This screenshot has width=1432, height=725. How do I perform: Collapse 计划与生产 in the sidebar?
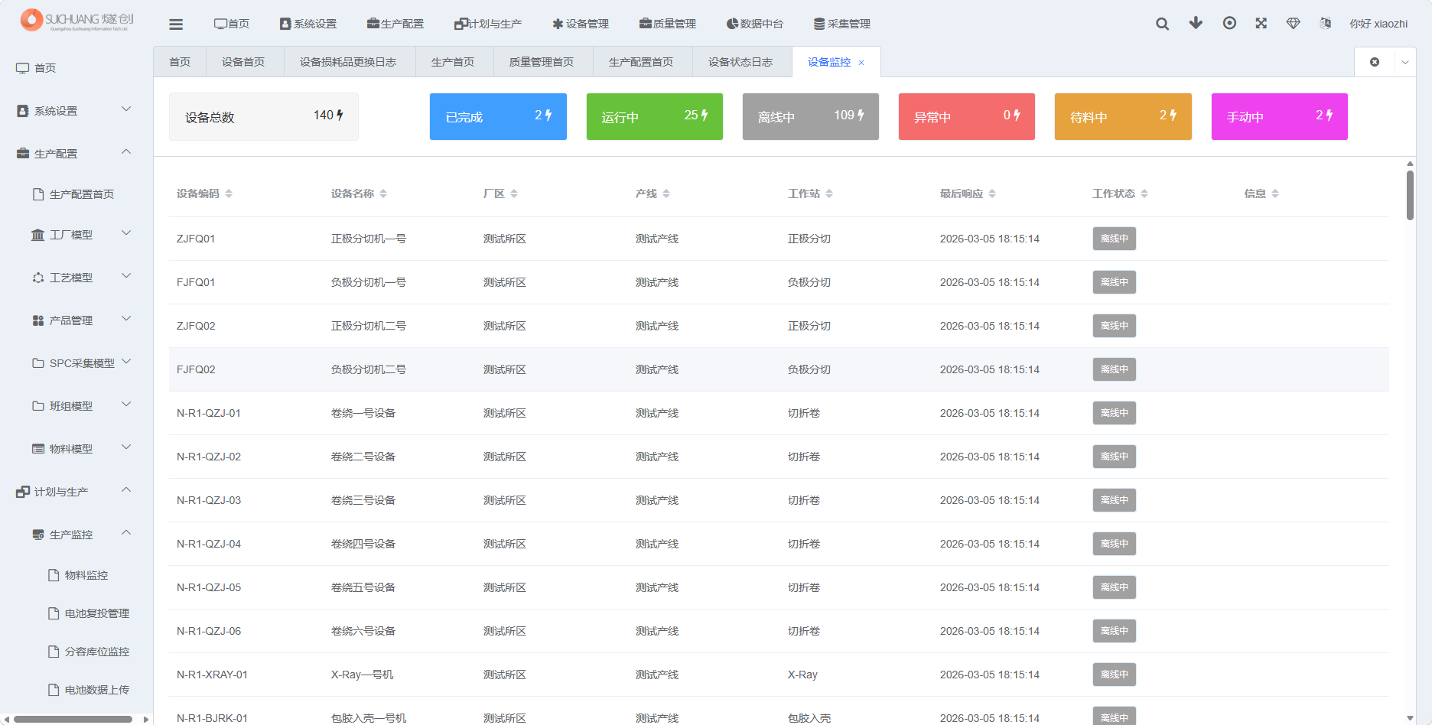point(126,490)
